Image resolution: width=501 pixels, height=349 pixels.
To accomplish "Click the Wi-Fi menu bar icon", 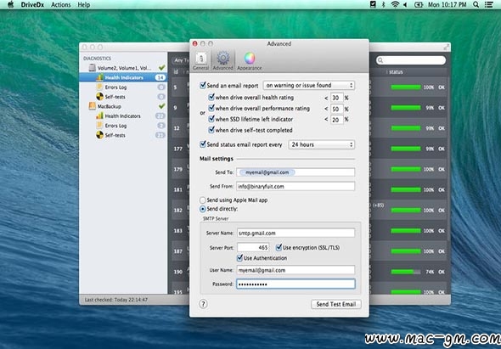I will tap(395, 4).
